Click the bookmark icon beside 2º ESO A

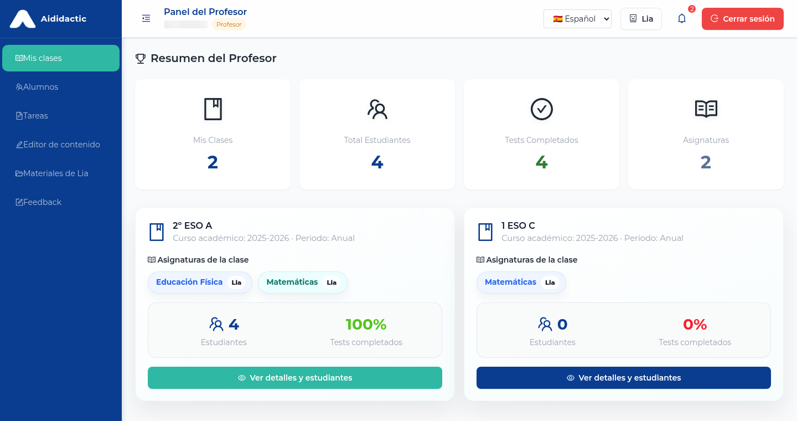click(157, 232)
